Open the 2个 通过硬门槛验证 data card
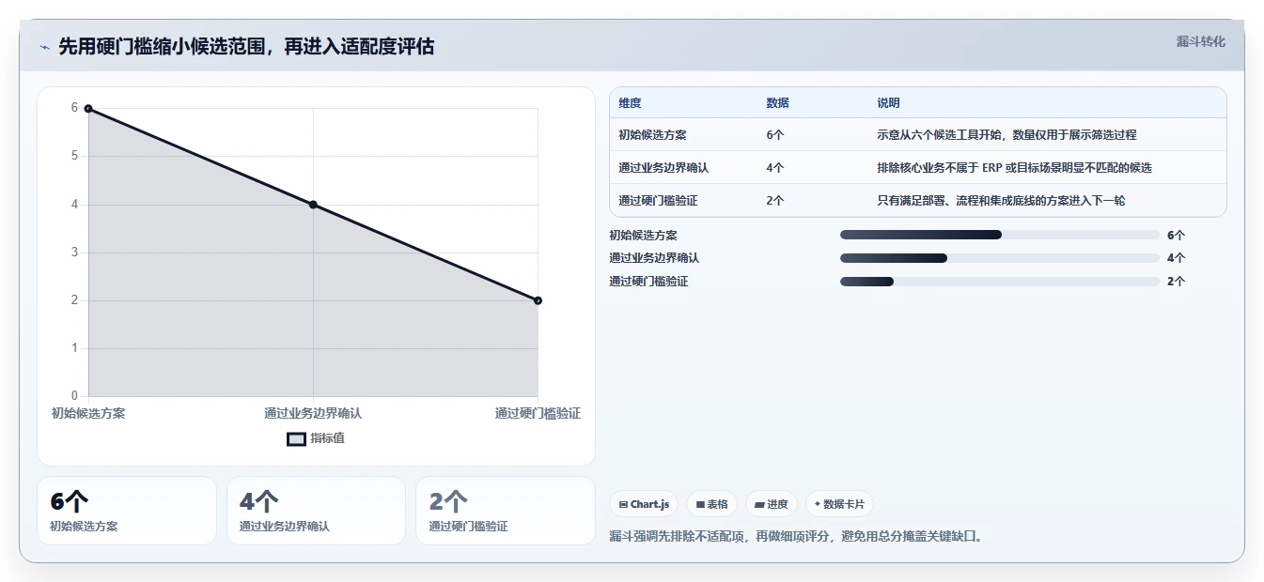Viewport: 1264px width, 582px height. pos(506,511)
